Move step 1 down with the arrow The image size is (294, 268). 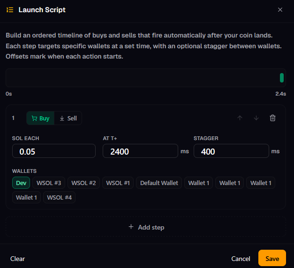256,118
